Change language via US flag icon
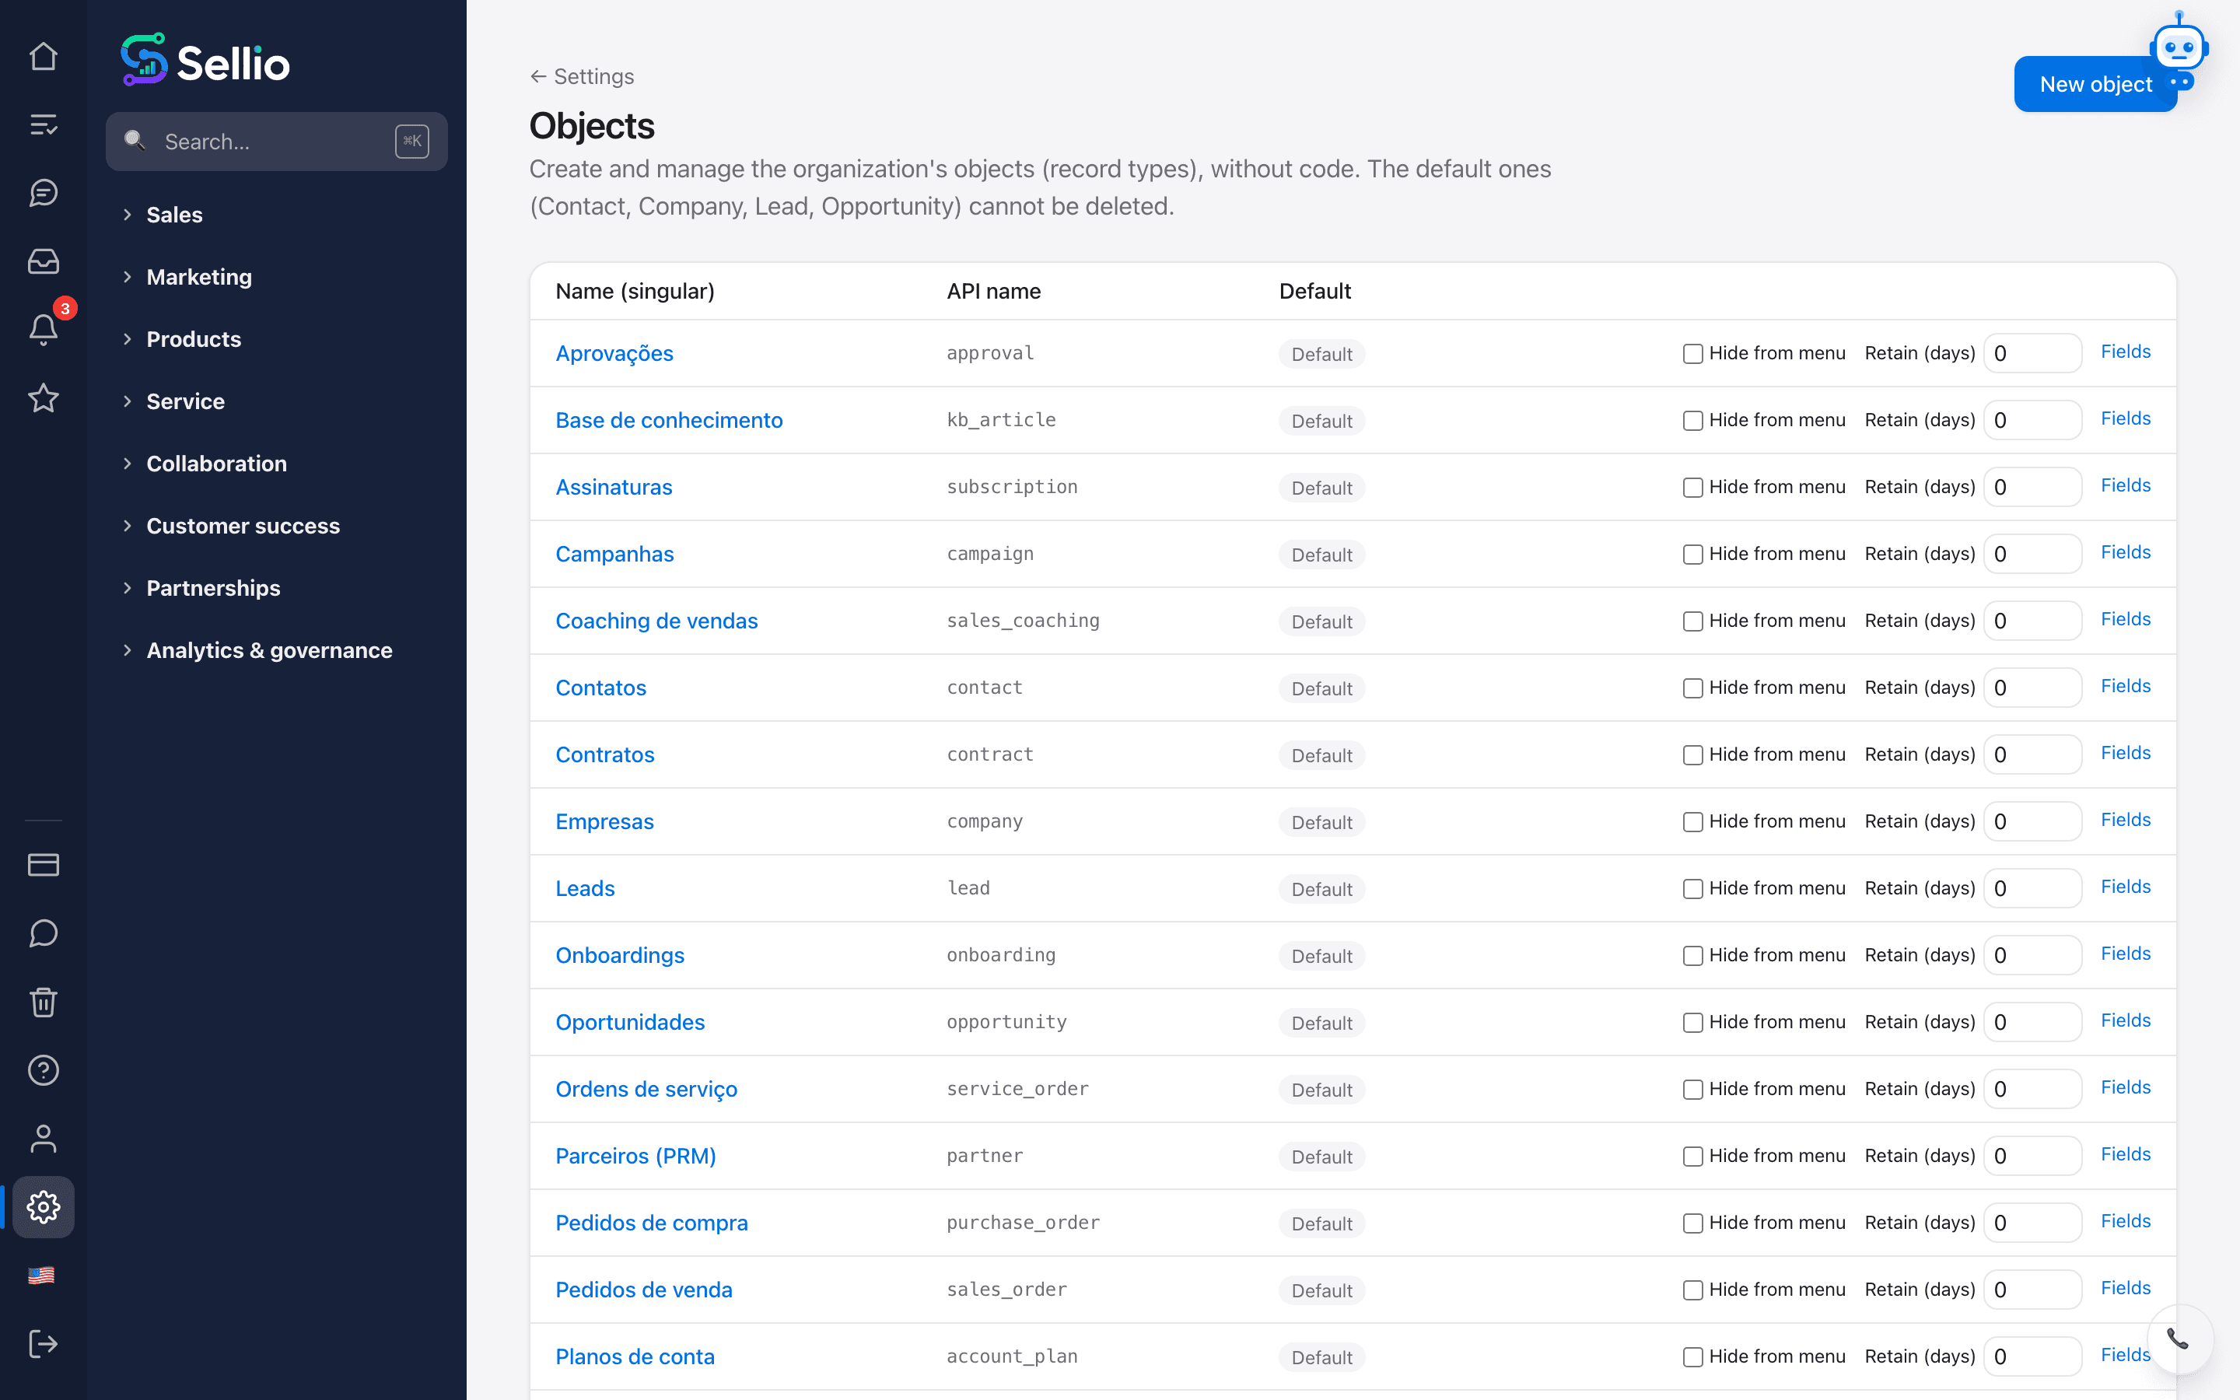The width and height of the screenshot is (2240, 1400). pyautogui.click(x=42, y=1276)
